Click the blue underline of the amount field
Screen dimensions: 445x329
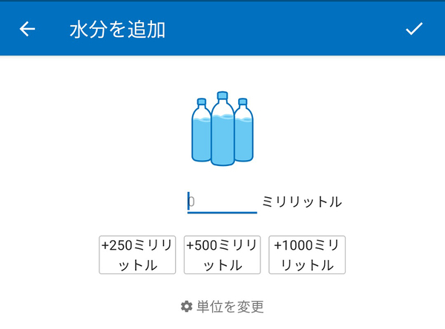tap(222, 213)
